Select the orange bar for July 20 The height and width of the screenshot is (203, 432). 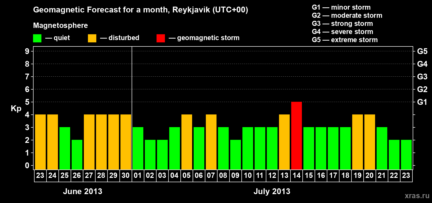(370, 142)
